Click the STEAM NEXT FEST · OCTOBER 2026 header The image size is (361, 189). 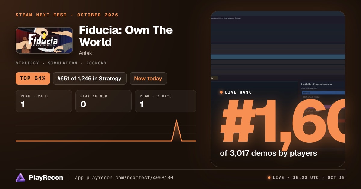[x=67, y=15]
